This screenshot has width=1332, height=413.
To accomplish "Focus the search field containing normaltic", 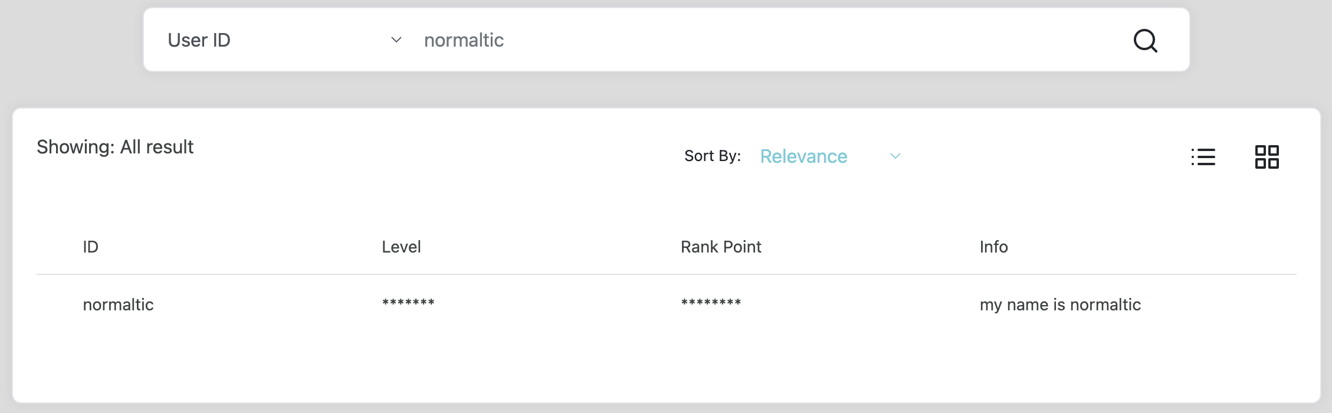I will (x=708, y=40).
